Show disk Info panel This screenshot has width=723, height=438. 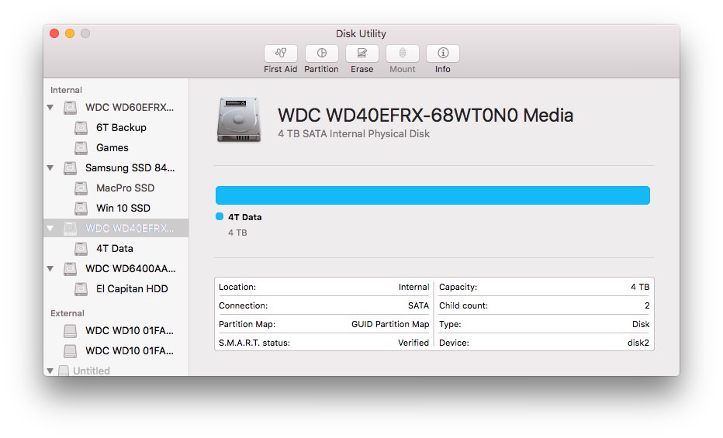[443, 53]
